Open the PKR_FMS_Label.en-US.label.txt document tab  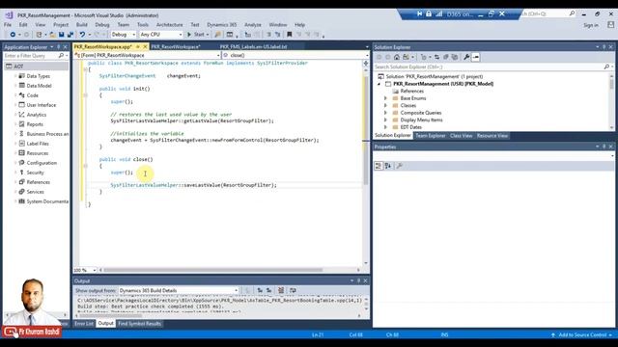[x=253, y=46]
